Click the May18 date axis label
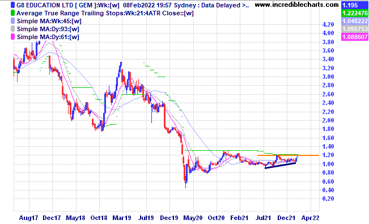Image resolution: width=369 pixels, height=224 pixels. pyautogui.click(x=75, y=218)
